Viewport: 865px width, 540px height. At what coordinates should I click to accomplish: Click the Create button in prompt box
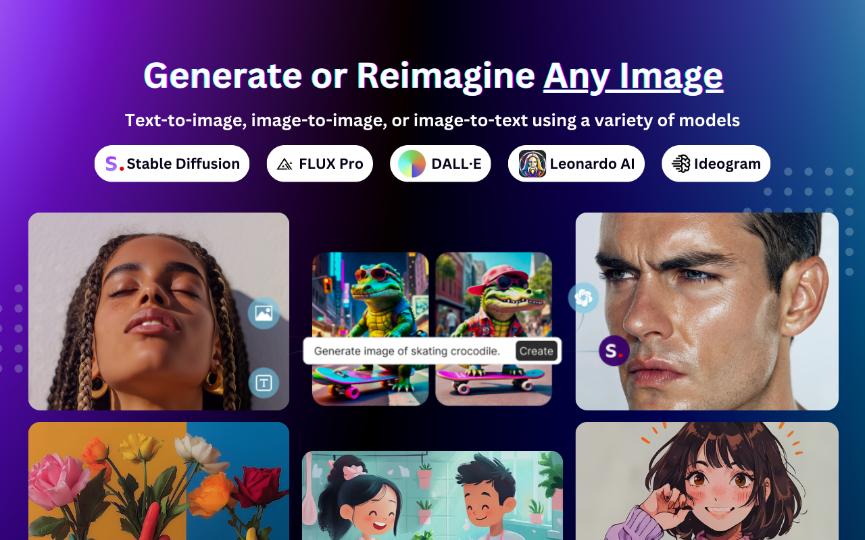pyautogui.click(x=537, y=351)
